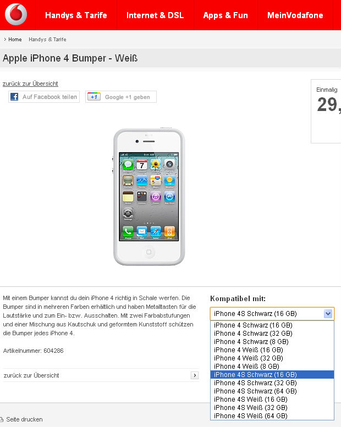
Task: Click the Facebook share icon
Action: click(14, 97)
